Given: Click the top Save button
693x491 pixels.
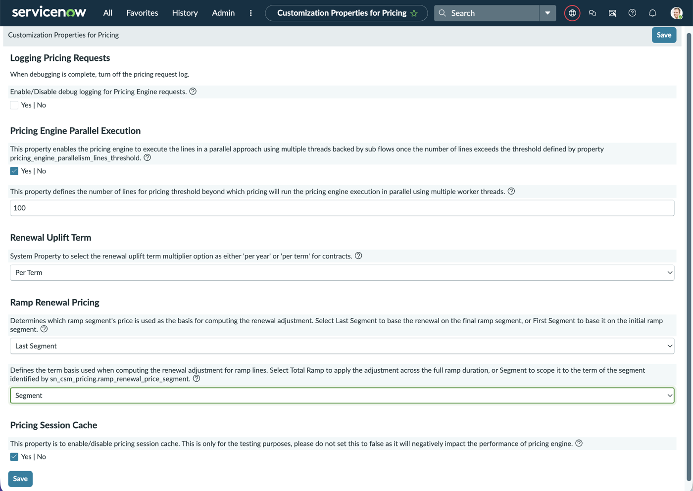Looking at the screenshot, I should 664,35.
